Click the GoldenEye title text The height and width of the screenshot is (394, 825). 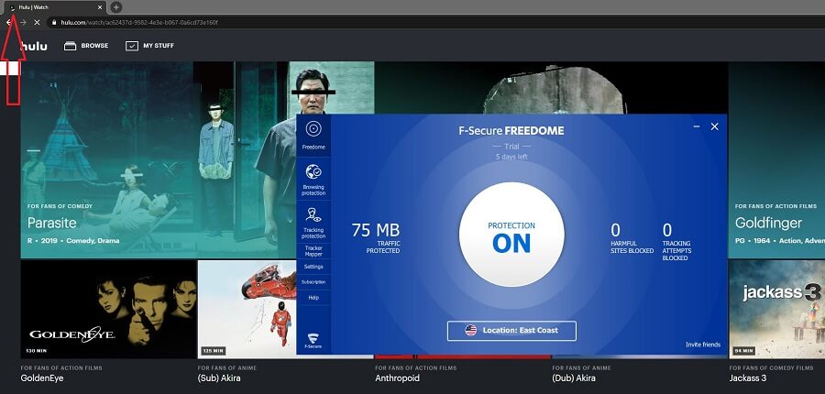[x=42, y=378]
